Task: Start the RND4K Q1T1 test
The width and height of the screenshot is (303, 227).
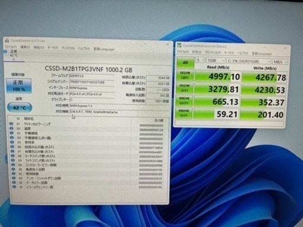Action: [183, 113]
